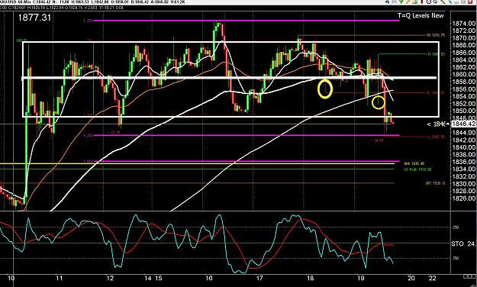The height and width of the screenshot is (287, 477).
Task: Click the 1870.75 high level label
Action: 435,35
